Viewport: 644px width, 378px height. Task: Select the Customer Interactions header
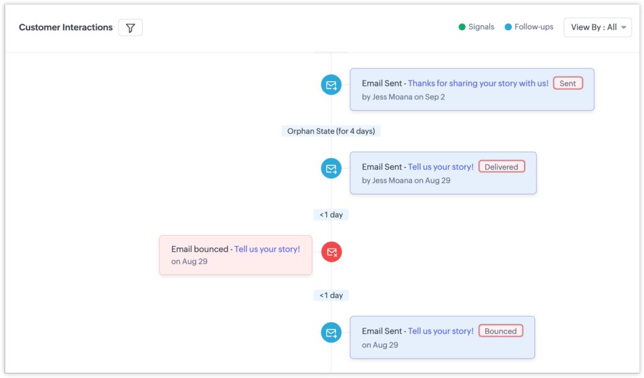coord(65,27)
